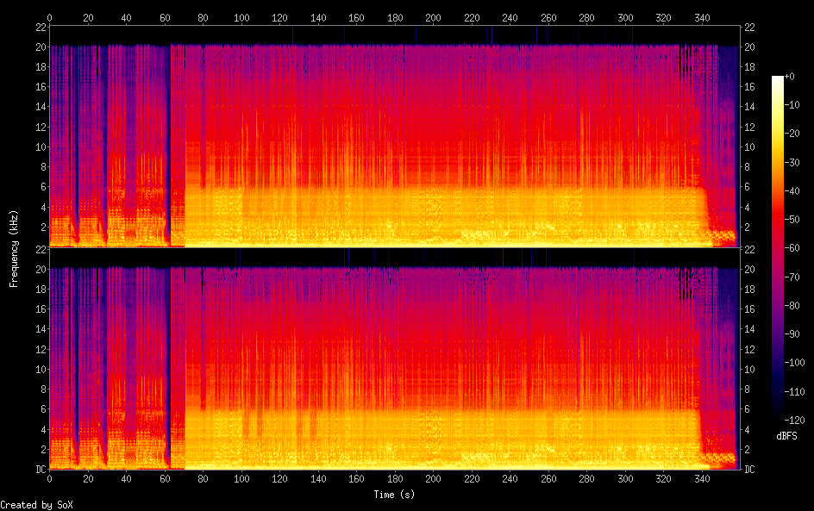This screenshot has height=511, width=814.
Task: Click the 'Created by SoX' caption
Action: coord(36,505)
